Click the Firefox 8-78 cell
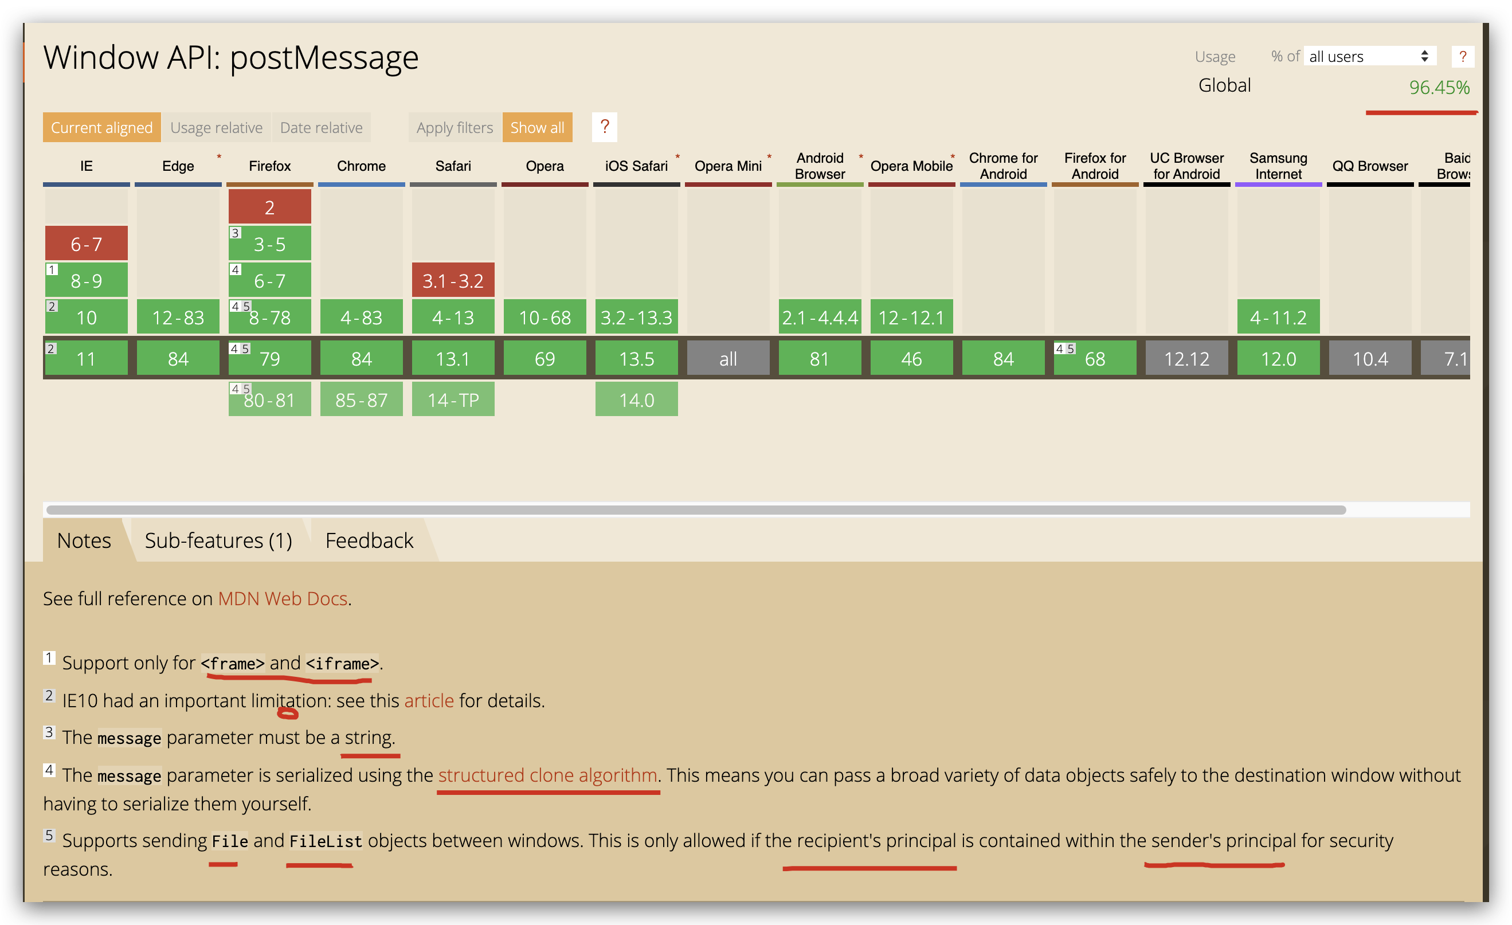This screenshot has height=925, width=1512. click(x=270, y=316)
